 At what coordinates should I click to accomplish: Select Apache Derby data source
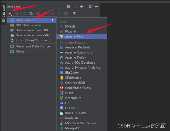[82, 57]
